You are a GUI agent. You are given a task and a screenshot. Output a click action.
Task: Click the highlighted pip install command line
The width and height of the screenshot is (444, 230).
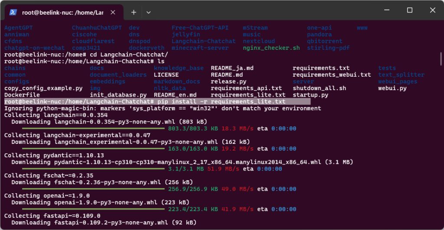pos(157,101)
